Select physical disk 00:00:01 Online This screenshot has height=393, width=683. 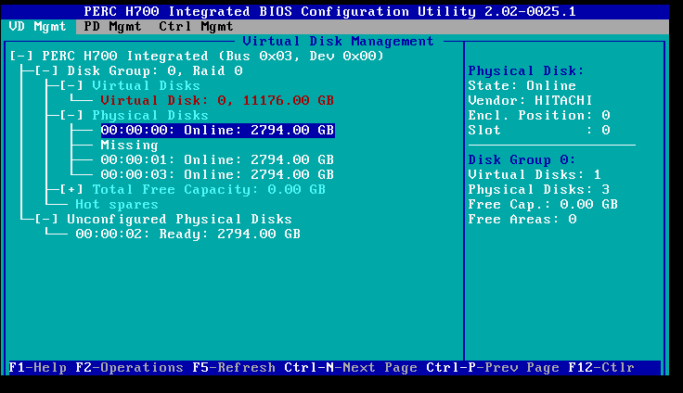coord(217,159)
